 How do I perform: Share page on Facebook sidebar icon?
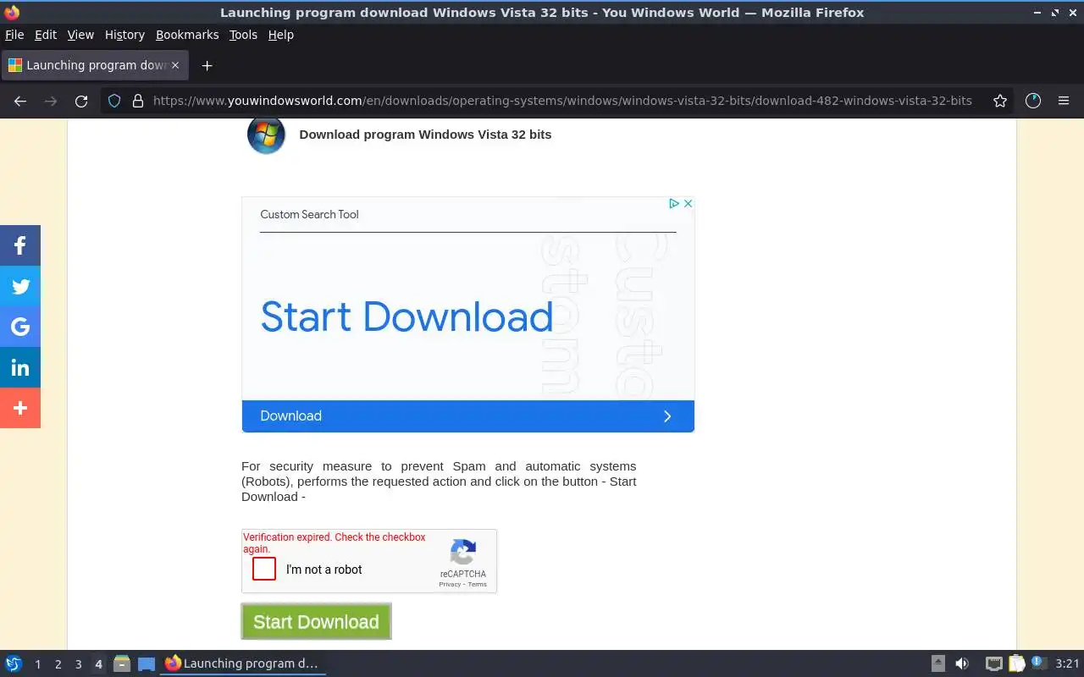point(20,245)
